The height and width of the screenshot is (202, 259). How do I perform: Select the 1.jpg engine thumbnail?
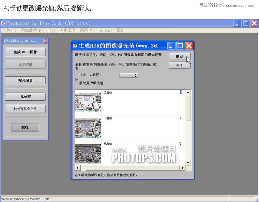tap(88, 128)
